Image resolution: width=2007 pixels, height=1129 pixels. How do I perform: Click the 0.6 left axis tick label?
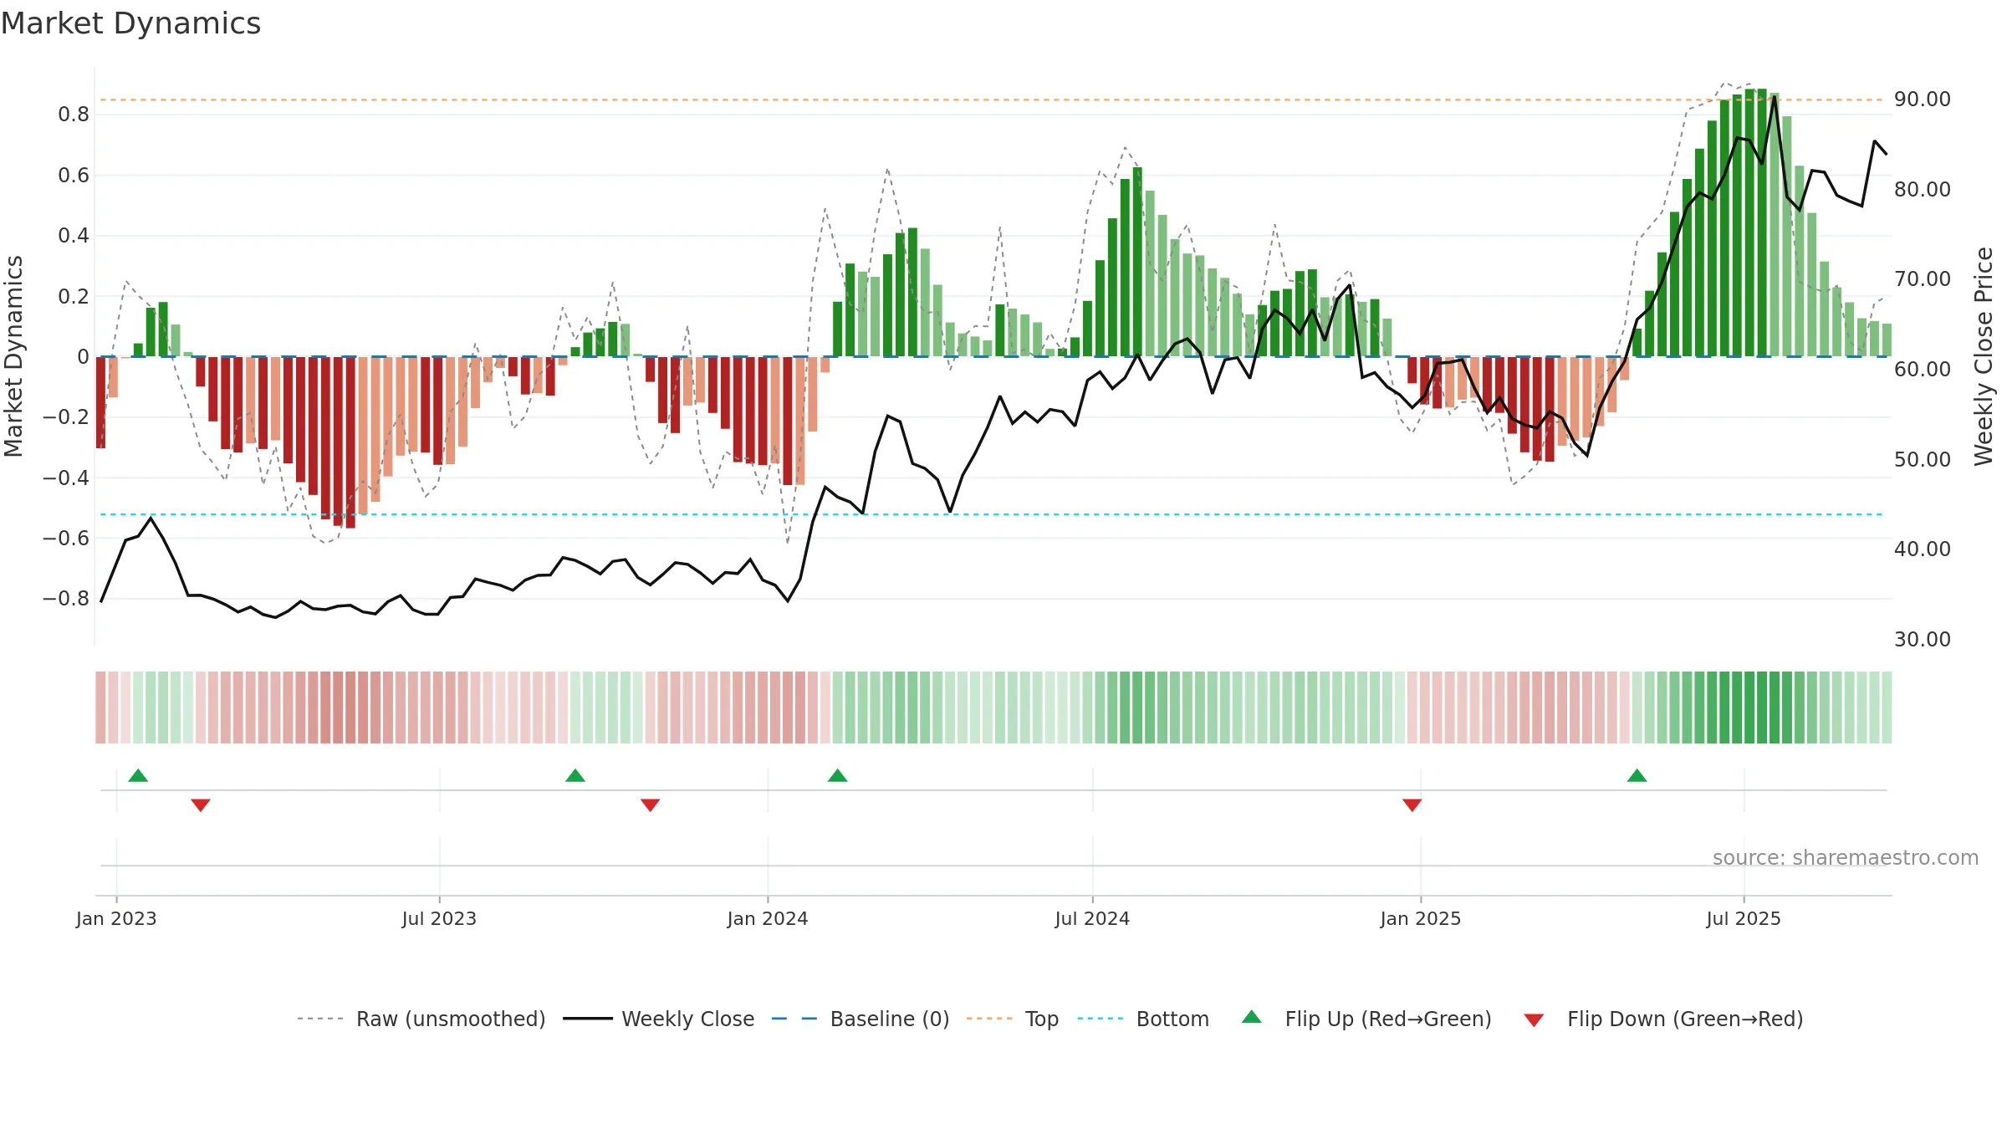pos(74,175)
